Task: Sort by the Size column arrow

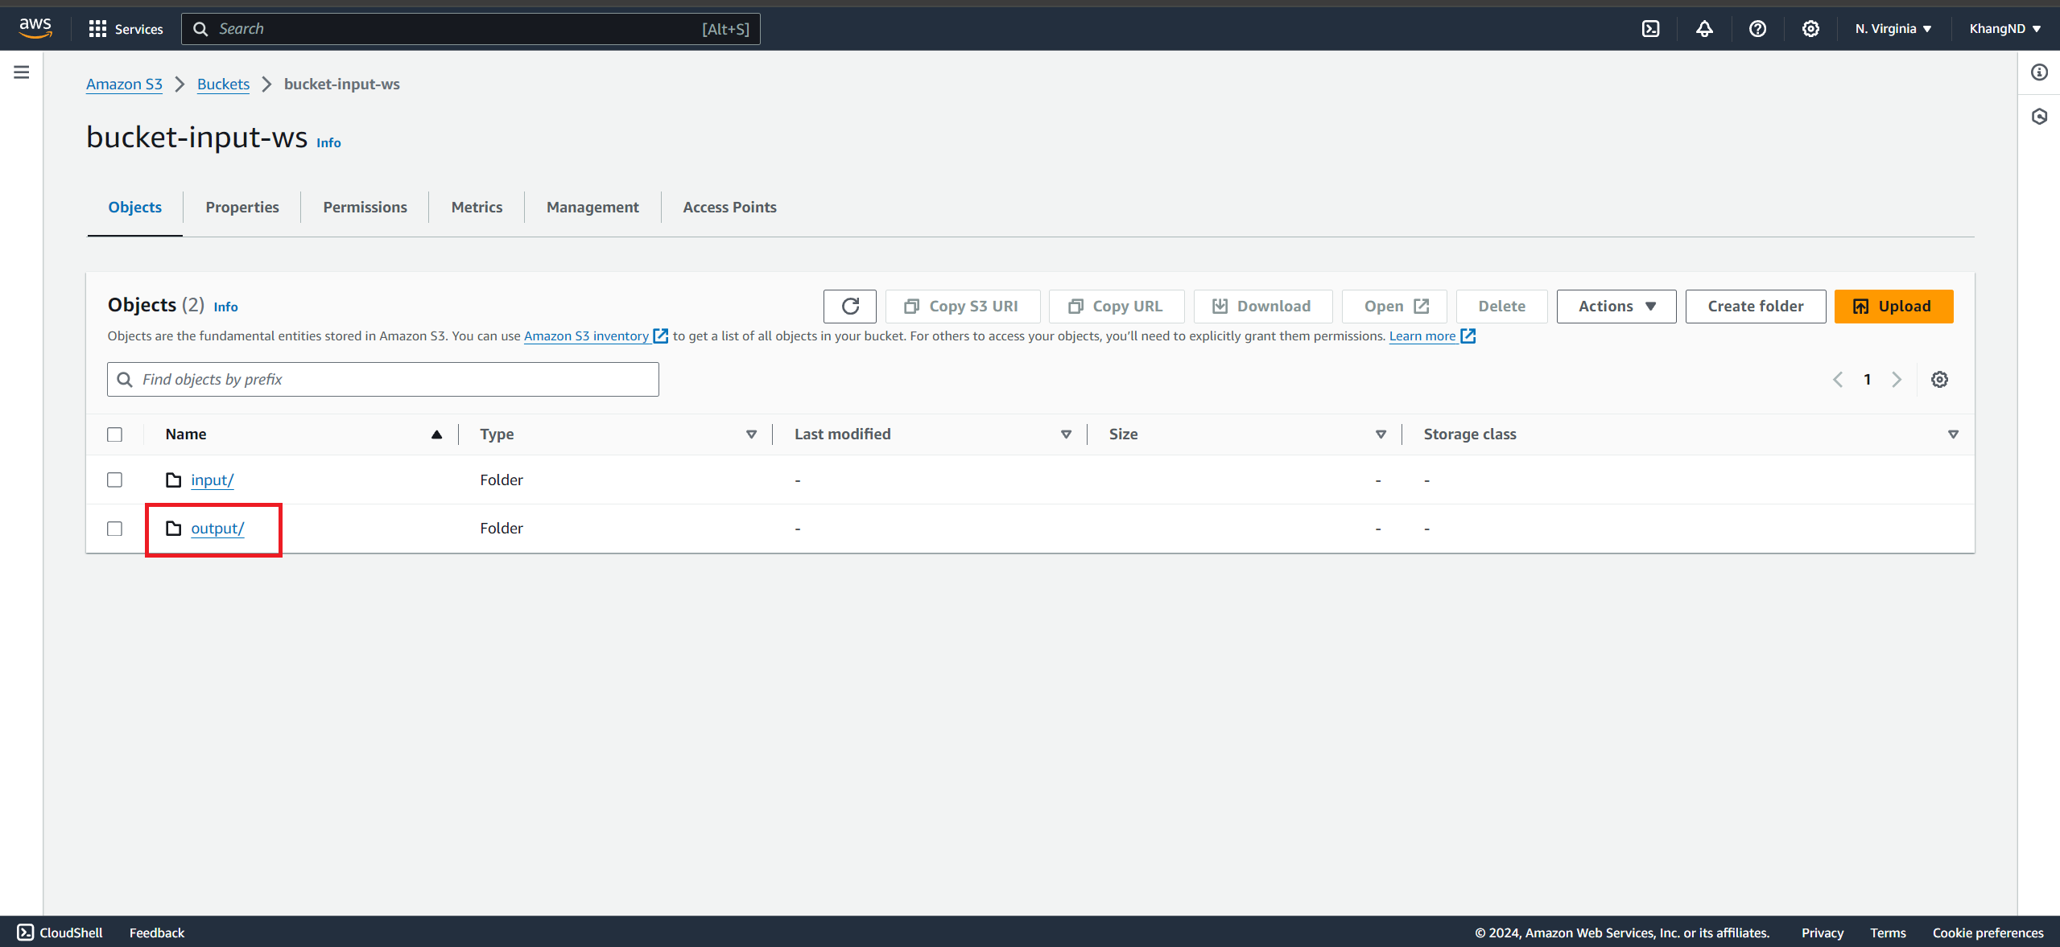Action: coord(1381,434)
